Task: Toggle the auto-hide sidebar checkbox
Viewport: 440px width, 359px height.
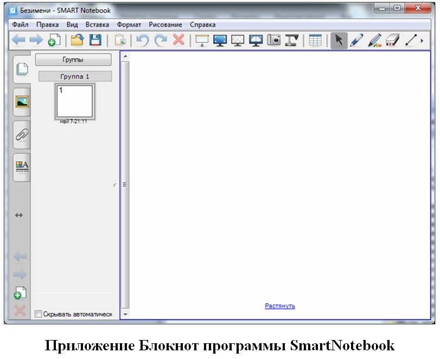Action: 38,314
